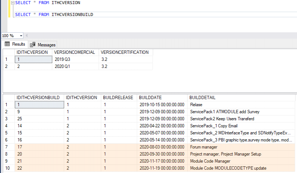
Task: Select the 2020 Q1 cell
Action: [x=75, y=66]
